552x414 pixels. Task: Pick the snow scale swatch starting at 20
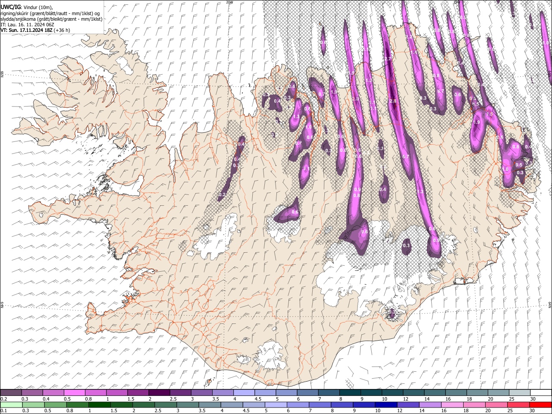[x=498, y=392]
